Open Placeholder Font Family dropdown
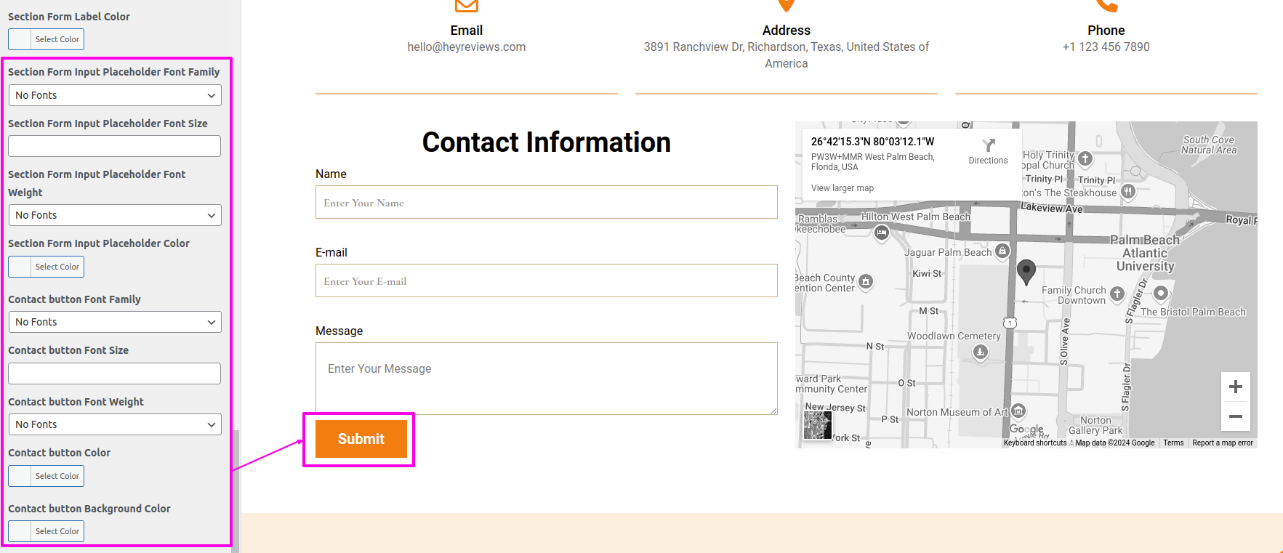The height and width of the screenshot is (553, 1283). pyautogui.click(x=115, y=95)
